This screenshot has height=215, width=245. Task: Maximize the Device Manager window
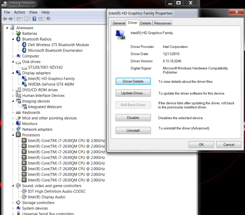pos(178,3)
